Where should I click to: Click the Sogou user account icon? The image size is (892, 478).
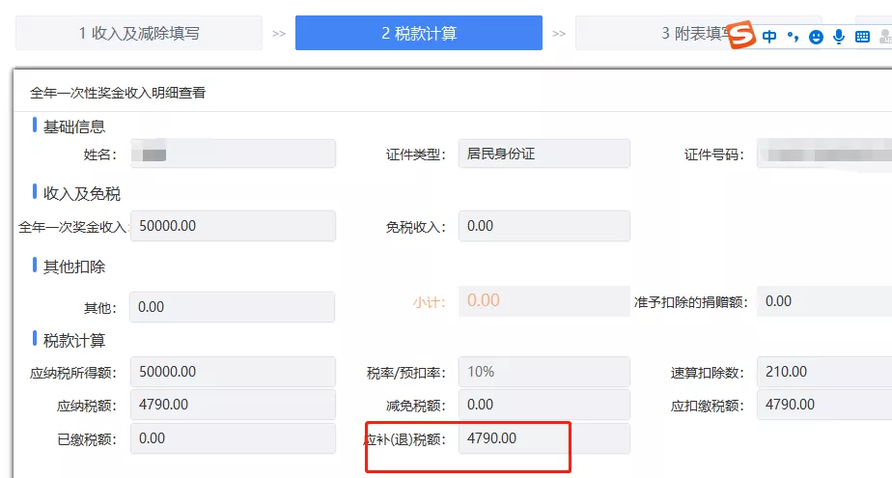point(885,37)
